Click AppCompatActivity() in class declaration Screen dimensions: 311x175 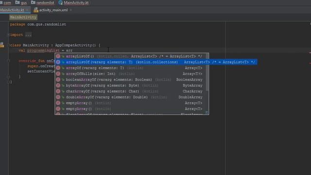(75, 45)
